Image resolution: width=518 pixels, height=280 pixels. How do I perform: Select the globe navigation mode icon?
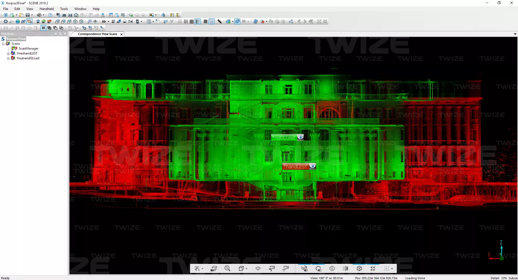(18, 22)
